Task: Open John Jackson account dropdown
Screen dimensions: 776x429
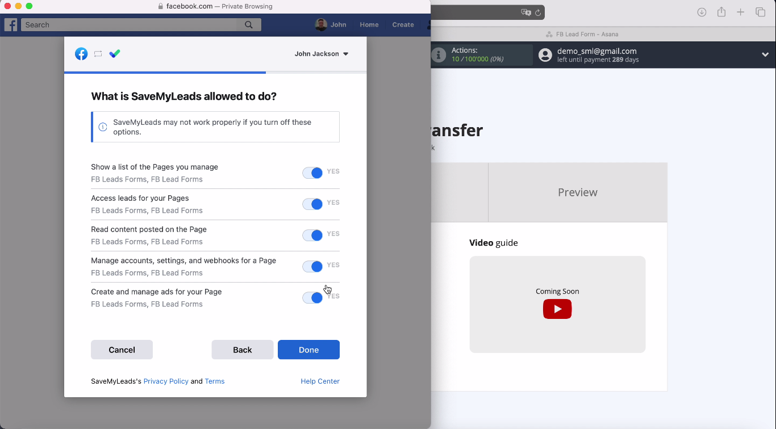Action: tap(322, 54)
